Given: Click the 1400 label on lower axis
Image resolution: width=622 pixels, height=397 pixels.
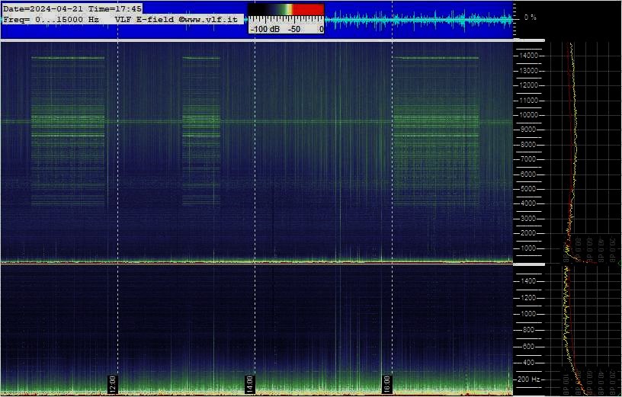Looking at the screenshot, I should click(528, 281).
